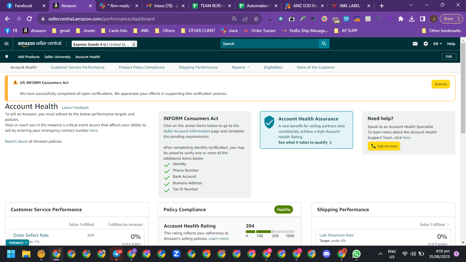This screenshot has width=466, height=262.
Task: Click Report abuse link
Action: pos(16,141)
